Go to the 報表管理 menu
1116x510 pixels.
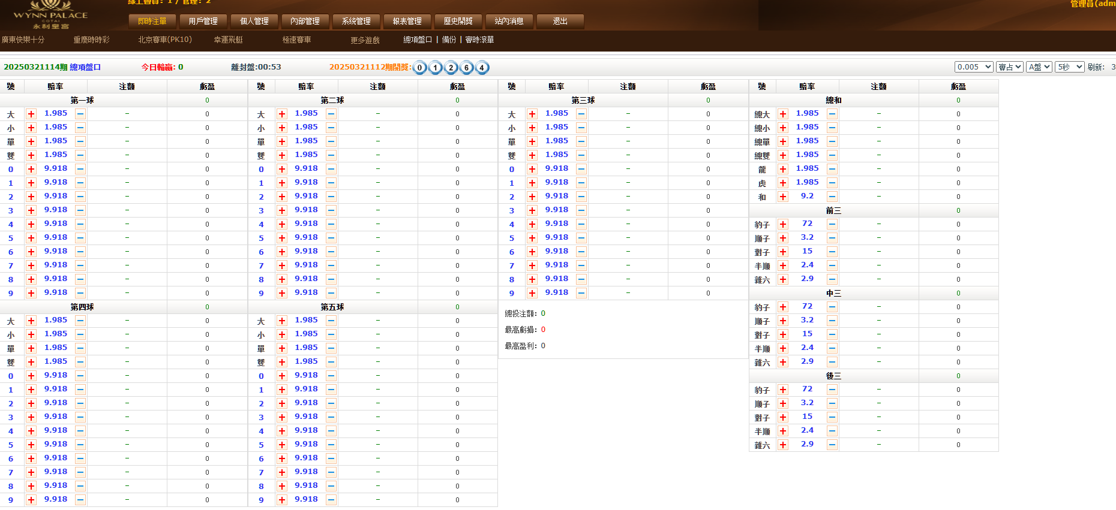(407, 22)
